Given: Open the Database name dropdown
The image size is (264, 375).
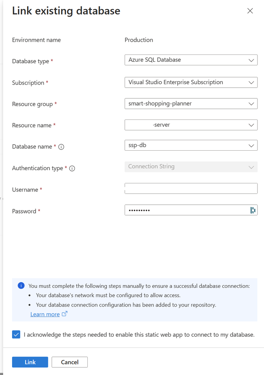Looking at the screenshot, I should (191, 145).
